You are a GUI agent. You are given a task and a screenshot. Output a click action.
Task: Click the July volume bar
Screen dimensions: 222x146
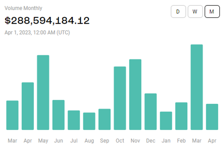74,120
